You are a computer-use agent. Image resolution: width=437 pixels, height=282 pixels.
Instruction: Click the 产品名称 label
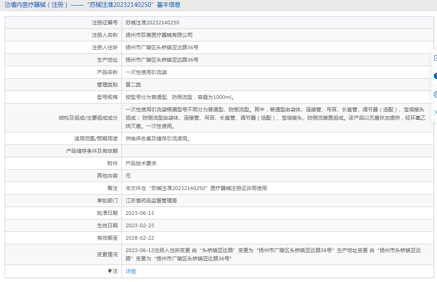pos(107,72)
